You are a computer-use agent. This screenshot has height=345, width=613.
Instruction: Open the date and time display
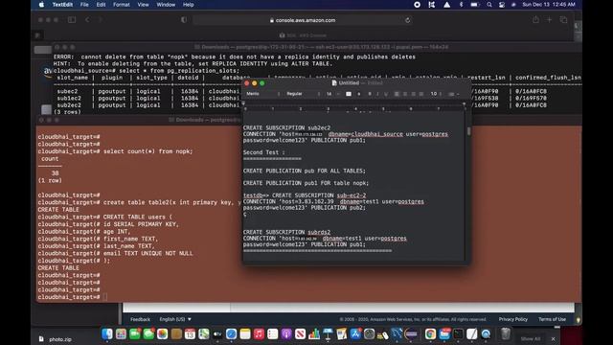pos(549,5)
